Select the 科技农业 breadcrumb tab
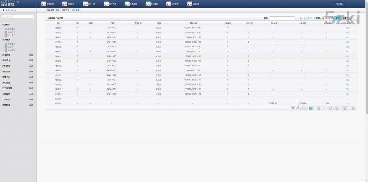The width and height of the screenshot is (368, 182). [76, 10]
